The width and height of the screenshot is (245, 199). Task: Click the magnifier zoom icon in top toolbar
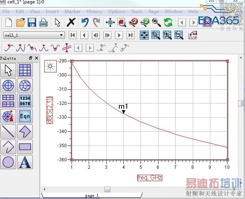coord(156,22)
